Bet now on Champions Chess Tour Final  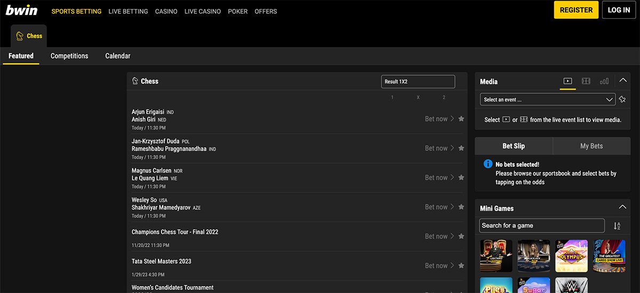(439, 236)
